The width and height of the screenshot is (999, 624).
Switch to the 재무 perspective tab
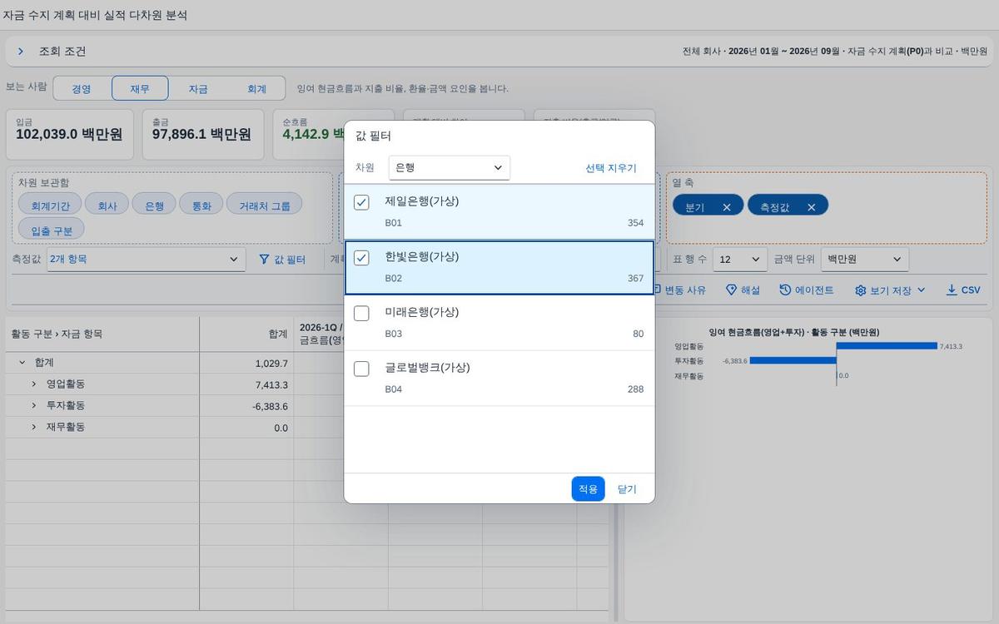[x=140, y=89]
